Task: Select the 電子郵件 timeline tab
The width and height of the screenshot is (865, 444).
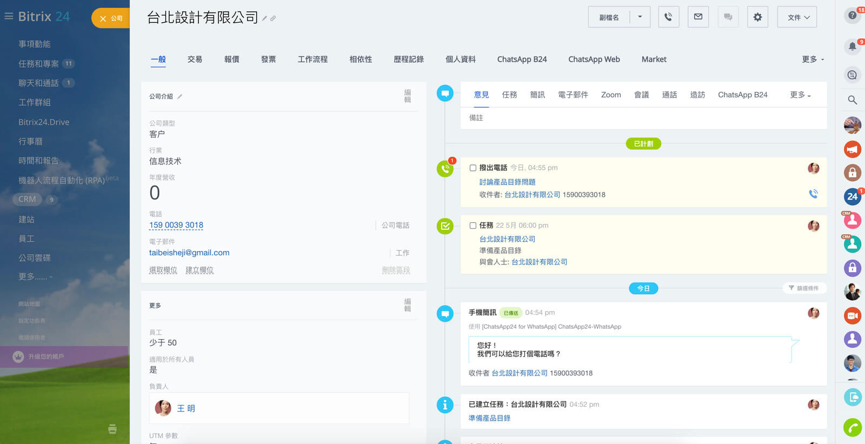Action: tap(573, 95)
